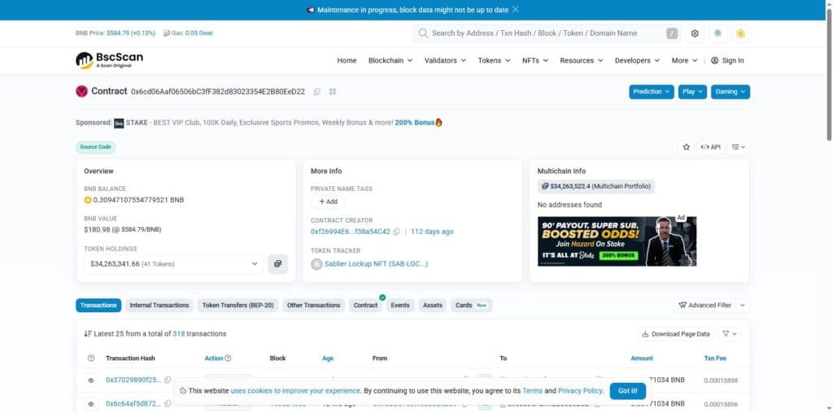This screenshot has width=833, height=413.
Task: Copy the contract address to clipboard
Action: tap(317, 91)
